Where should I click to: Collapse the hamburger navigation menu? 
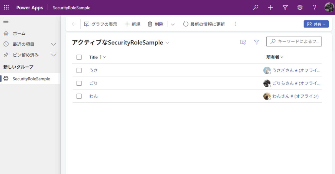tap(6, 22)
